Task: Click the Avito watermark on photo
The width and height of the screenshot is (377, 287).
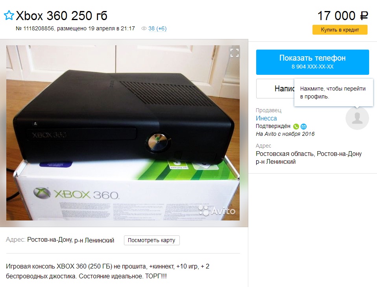Action: pos(217,211)
